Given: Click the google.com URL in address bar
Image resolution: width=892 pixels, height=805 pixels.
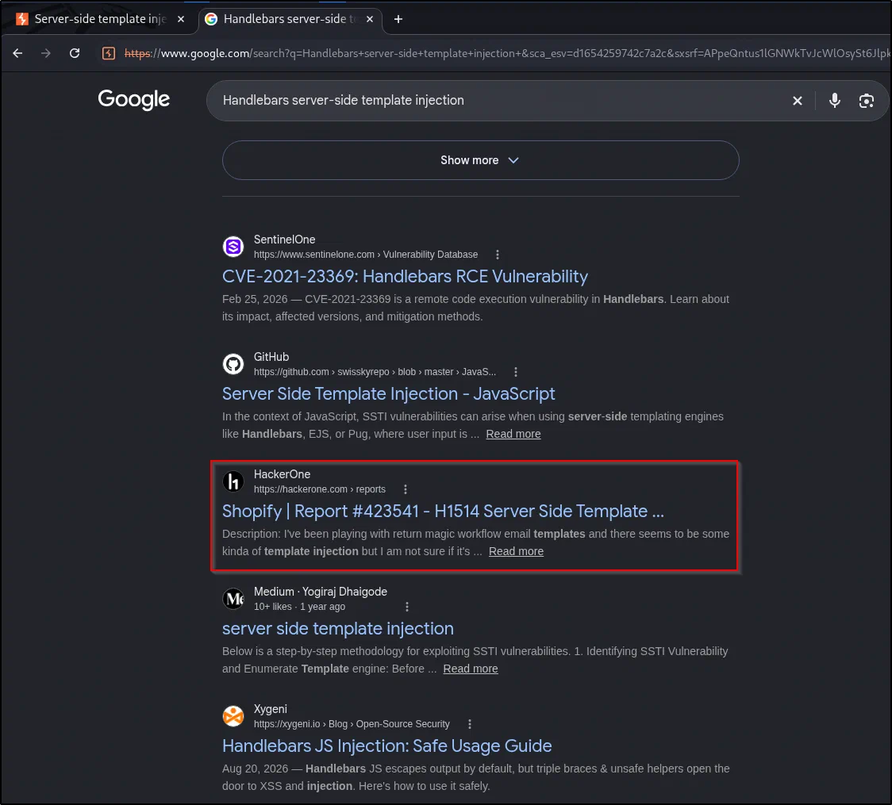Looking at the screenshot, I should point(506,53).
